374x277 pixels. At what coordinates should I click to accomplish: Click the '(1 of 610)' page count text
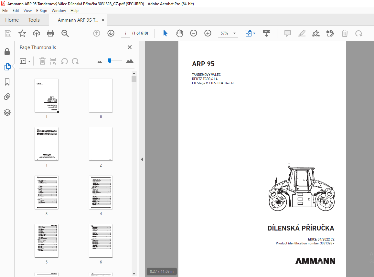(140, 33)
